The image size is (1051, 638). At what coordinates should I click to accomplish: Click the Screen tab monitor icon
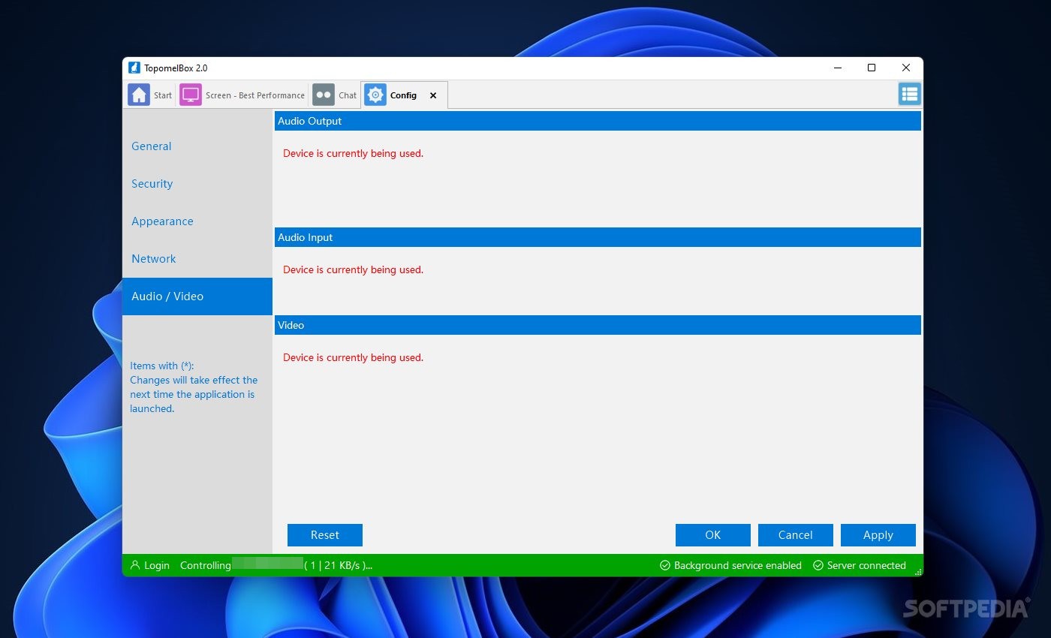pyautogui.click(x=191, y=95)
